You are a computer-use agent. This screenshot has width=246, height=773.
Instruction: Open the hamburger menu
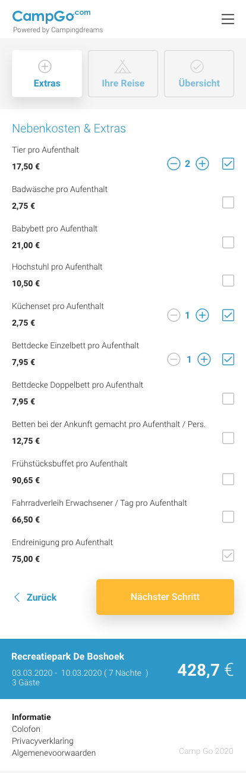[x=228, y=19]
